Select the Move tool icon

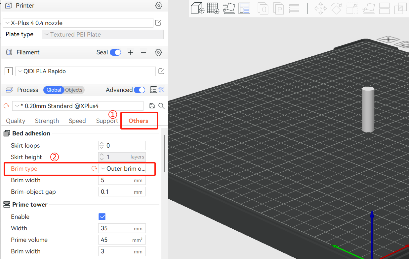pos(320,8)
